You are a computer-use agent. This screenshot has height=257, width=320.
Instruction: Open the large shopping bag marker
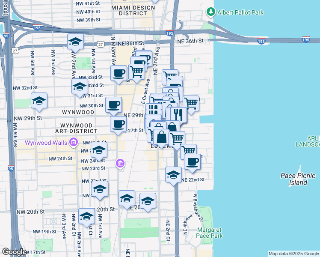point(162,137)
